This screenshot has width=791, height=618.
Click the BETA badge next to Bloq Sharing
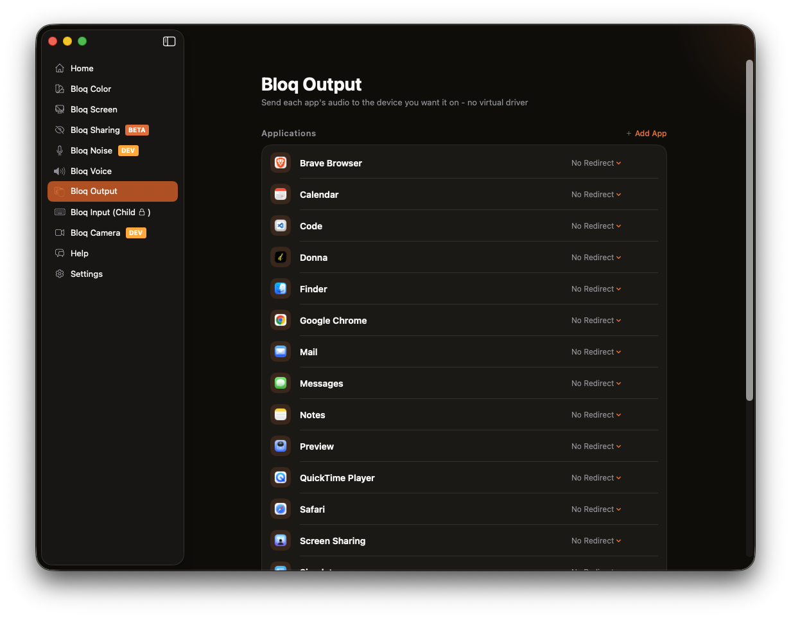pos(137,130)
